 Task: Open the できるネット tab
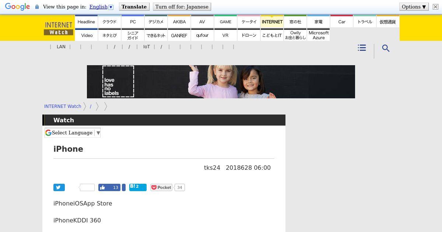(156, 35)
